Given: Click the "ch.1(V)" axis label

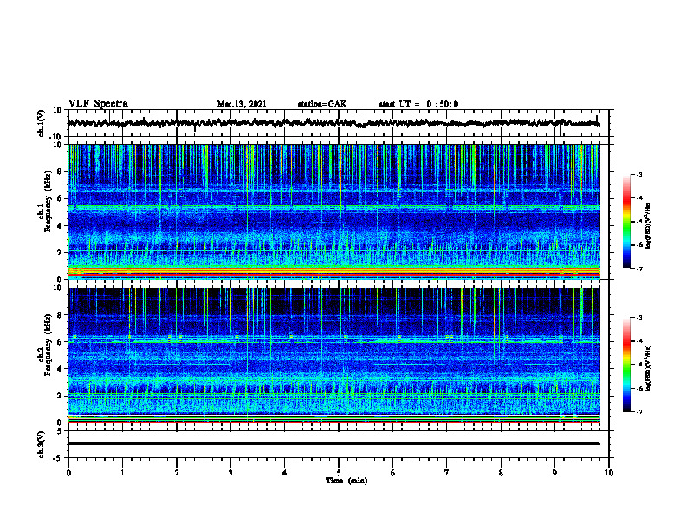Looking at the screenshot, I should (x=42, y=123).
